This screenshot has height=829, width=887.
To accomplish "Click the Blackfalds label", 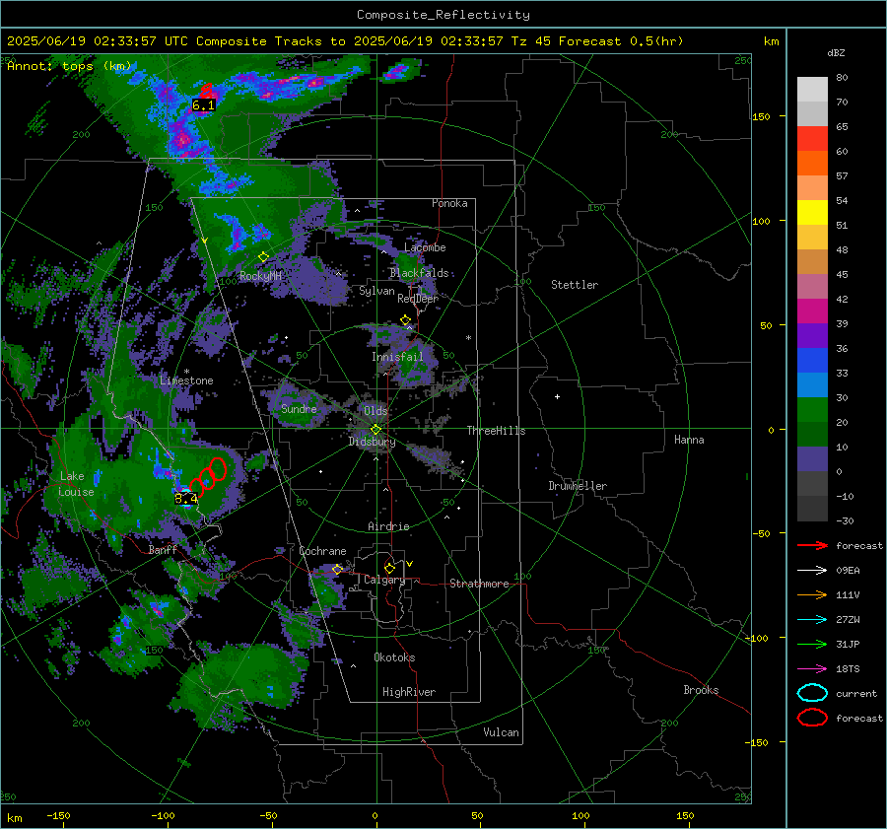I will point(419,273).
